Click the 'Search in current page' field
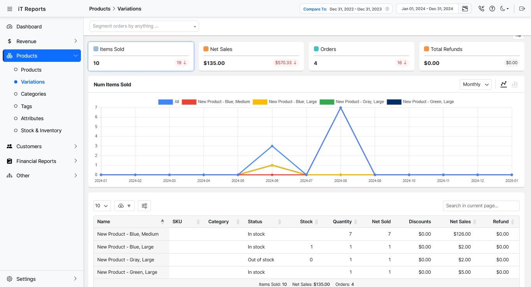The height and width of the screenshot is (287, 531). point(481,206)
